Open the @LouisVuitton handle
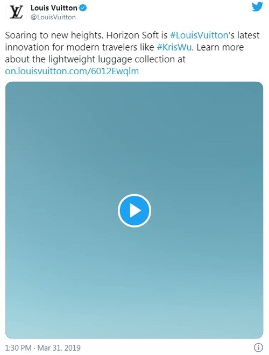Screen dimensions: 269x355 click(x=53, y=17)
